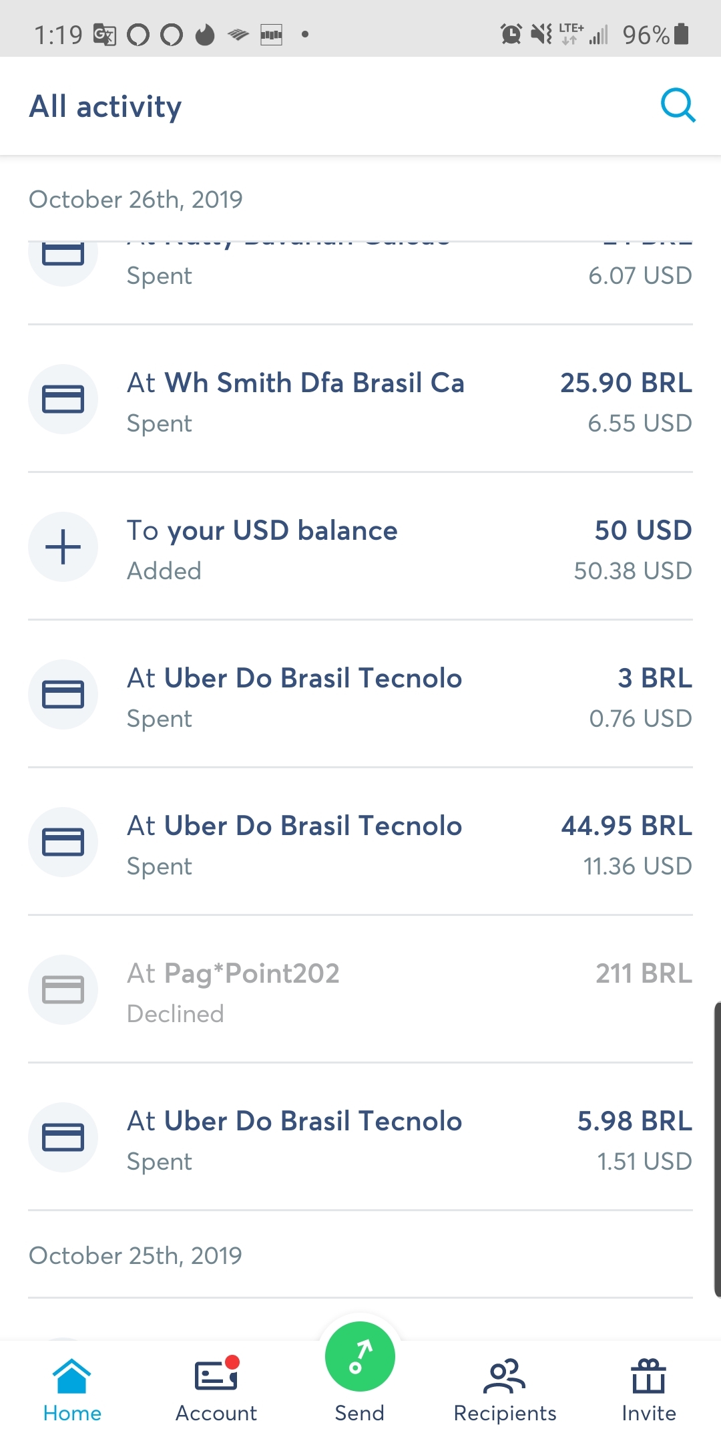Tap the green Send arrow button
The image size is (721, 1439).
[x=360, y=1357]
